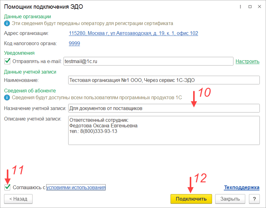The height and width of the screenshot is (208, 266).
Task: Click the Назначение учетной записи field
Action: point(164,108)
